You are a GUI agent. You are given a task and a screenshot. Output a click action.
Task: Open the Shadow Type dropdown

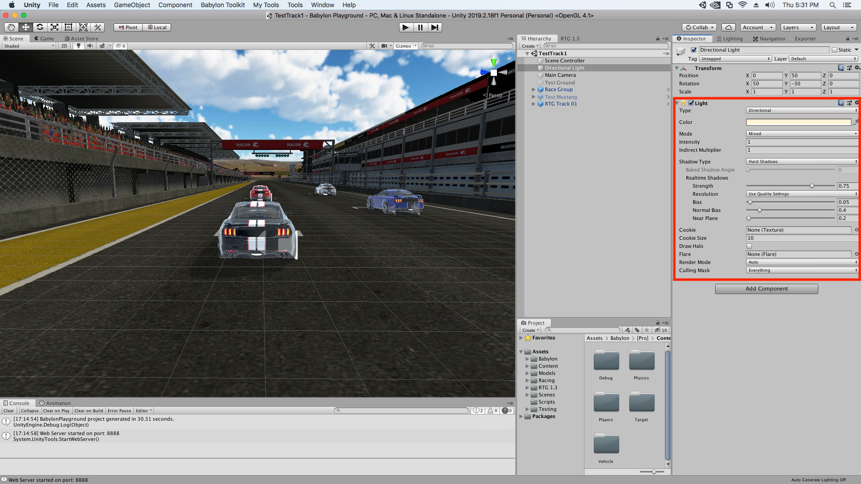coord(801,162)
